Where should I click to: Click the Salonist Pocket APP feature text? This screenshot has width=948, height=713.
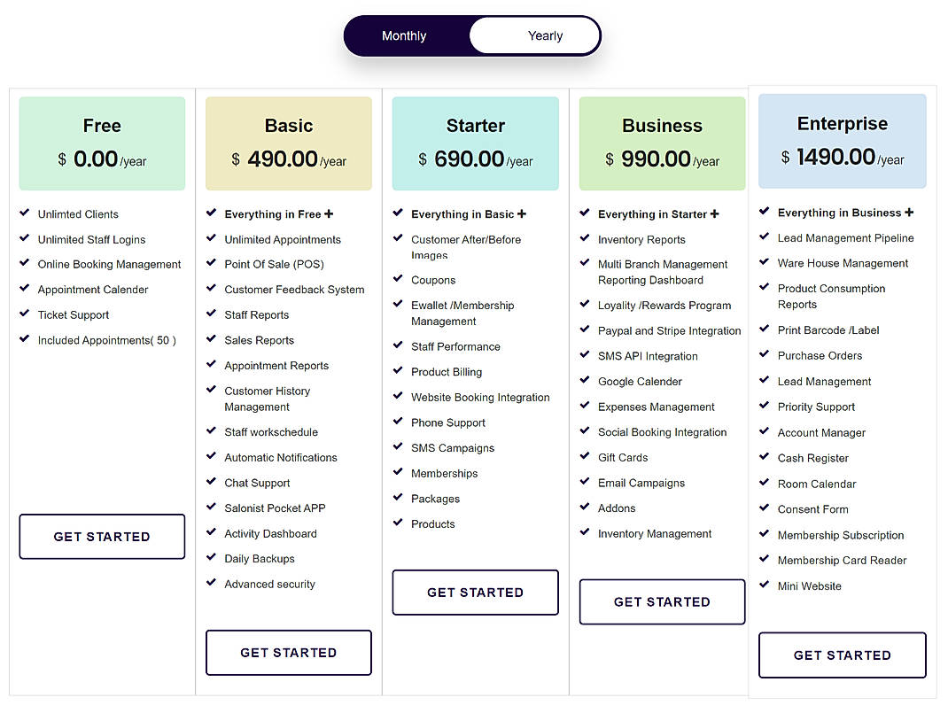click(x=275, y=508)
